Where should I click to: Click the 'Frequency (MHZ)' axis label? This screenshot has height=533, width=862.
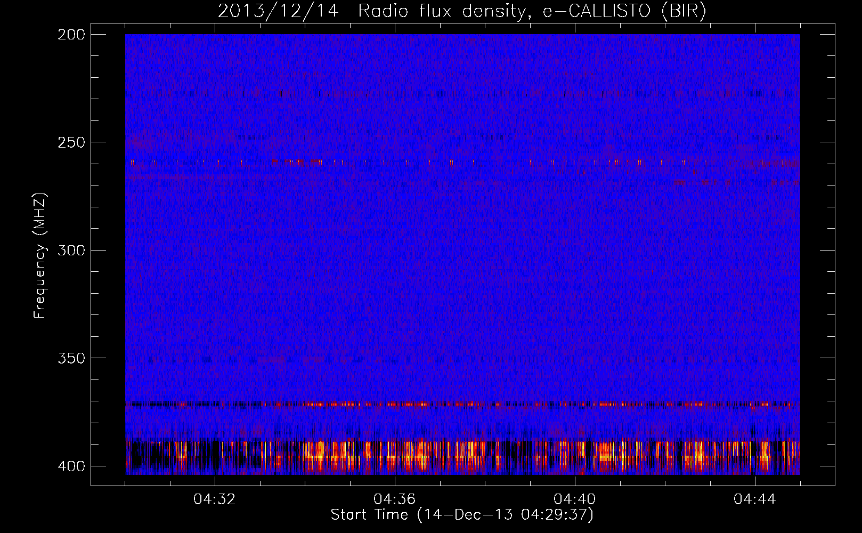coord(40,256)
